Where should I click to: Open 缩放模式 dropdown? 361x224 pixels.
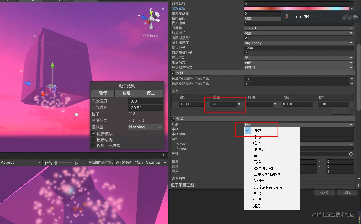pyautogui.click(x=299, y=33)
